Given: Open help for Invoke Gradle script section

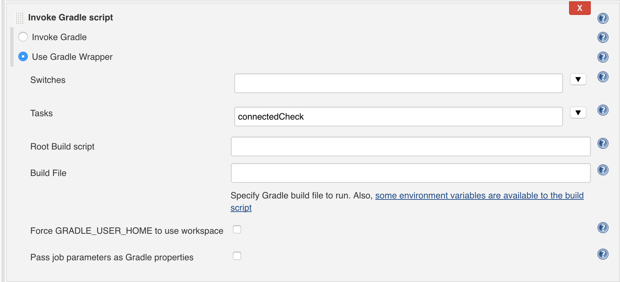Looking at the screenshot, I should tap(603, 18).
